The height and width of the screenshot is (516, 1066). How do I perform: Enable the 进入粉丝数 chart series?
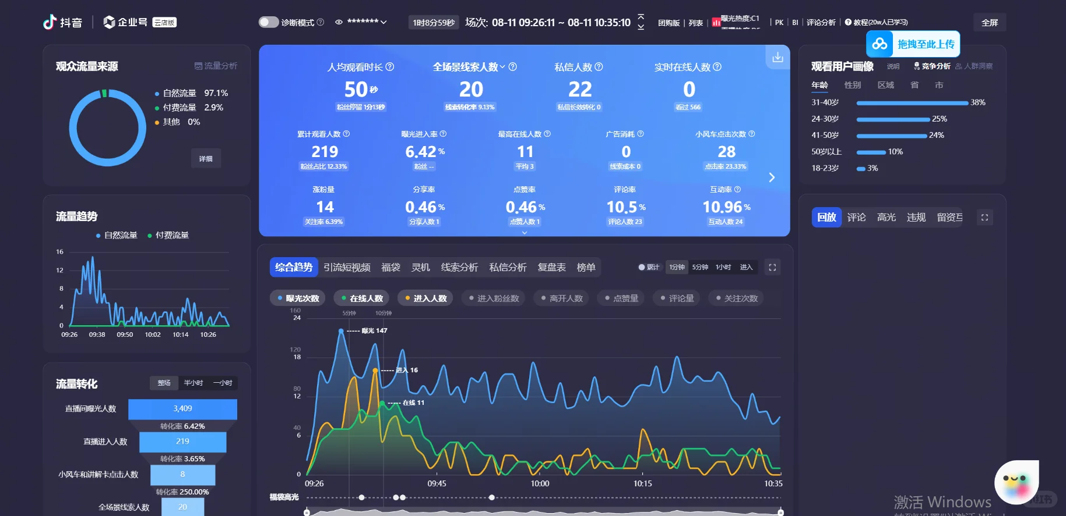[494, 298]
